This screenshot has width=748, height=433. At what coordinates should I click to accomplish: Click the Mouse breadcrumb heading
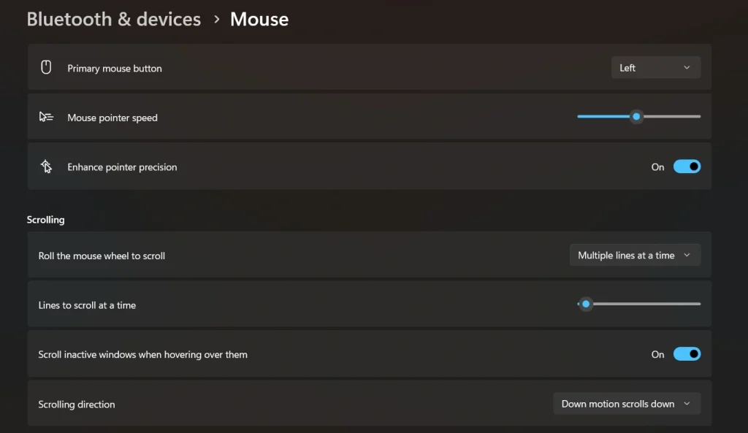point(259,19)
